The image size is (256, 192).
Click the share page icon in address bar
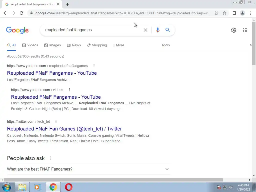216,13
